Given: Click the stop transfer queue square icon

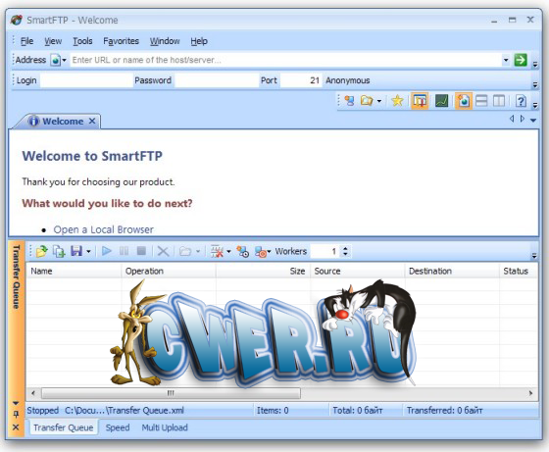Looking at the screenshot, I should [x=141, y=251].
